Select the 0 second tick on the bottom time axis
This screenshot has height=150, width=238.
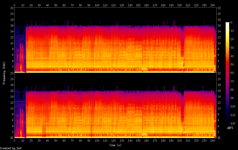click(x=15, y=140)
